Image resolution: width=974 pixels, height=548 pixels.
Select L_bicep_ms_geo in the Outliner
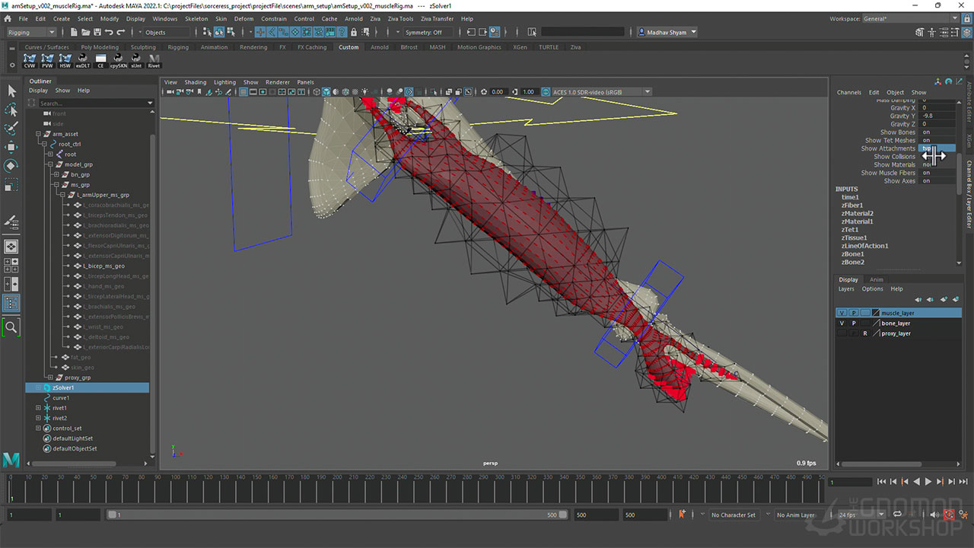(103, 266)
